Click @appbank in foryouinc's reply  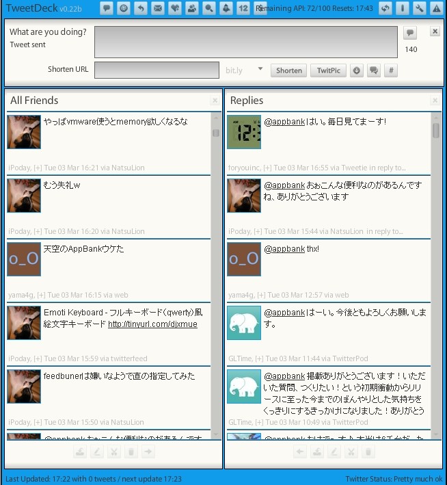[284, 122]
